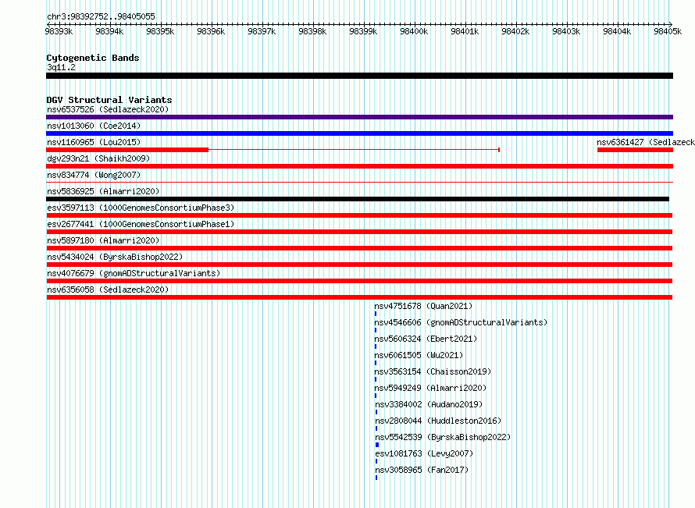Click the 98402k ruler label
695x508 pixels.
pos(515,31)
